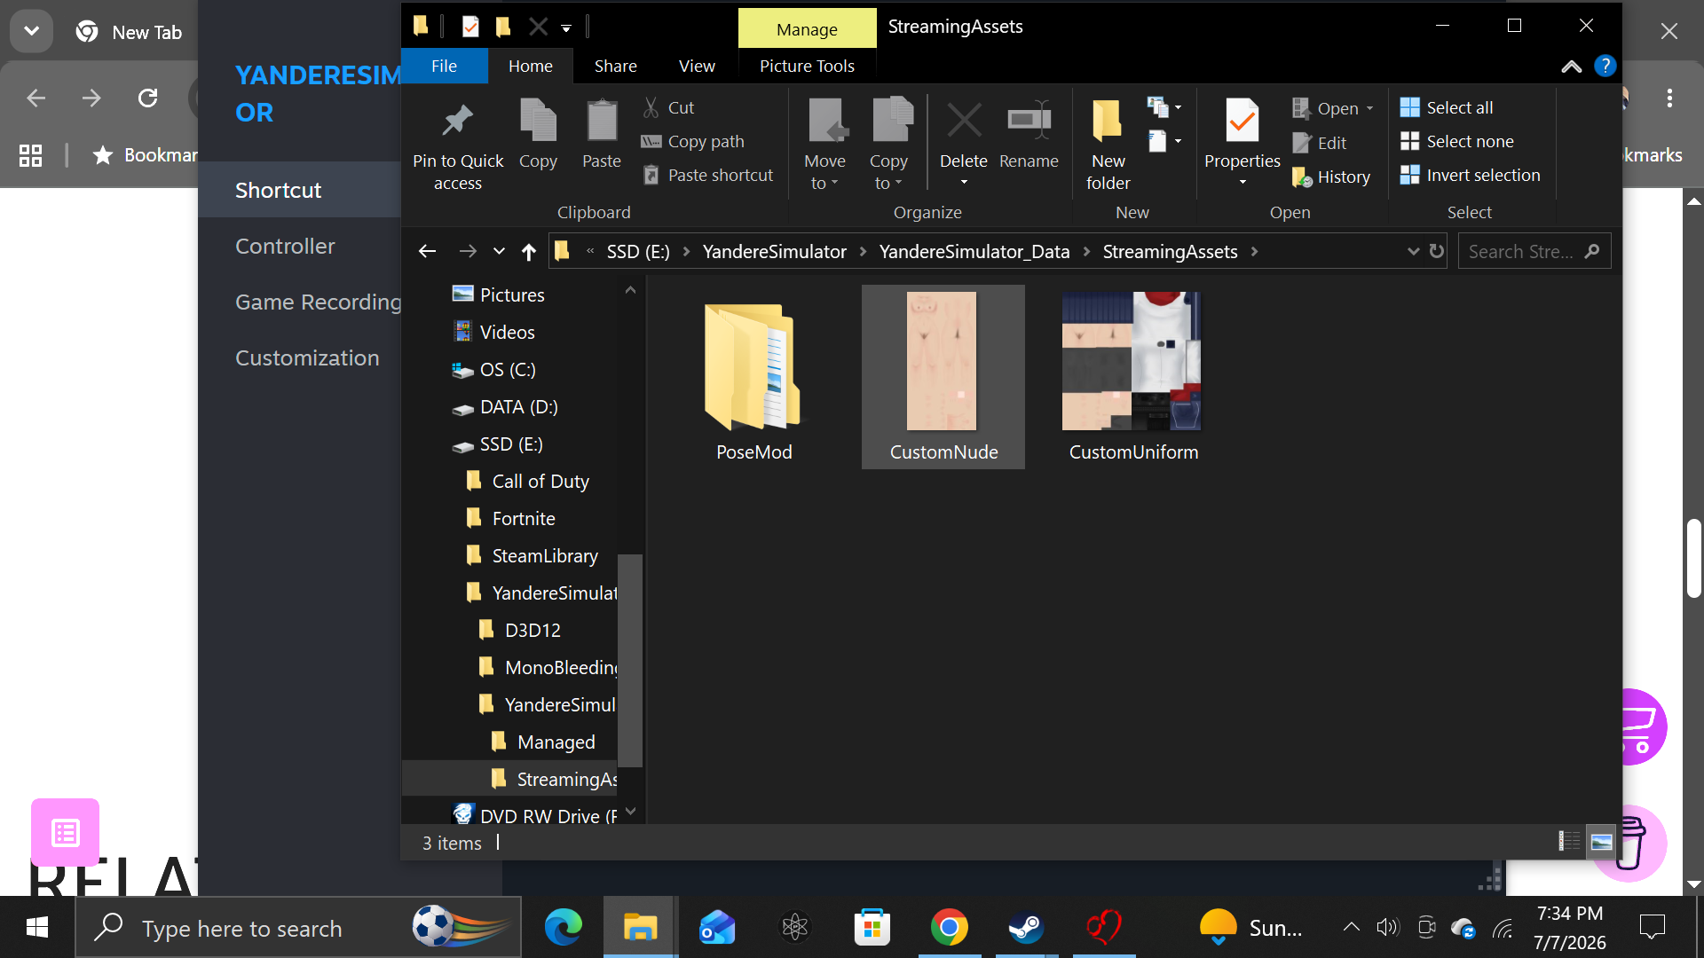Click the Rename icon
The width and height of the screenshot is (1704, 958).
(1029, 121)
